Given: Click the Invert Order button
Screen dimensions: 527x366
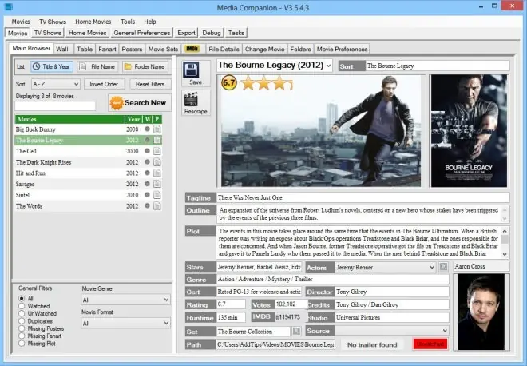Looking at the screenshot, I should tap(104, 84).
